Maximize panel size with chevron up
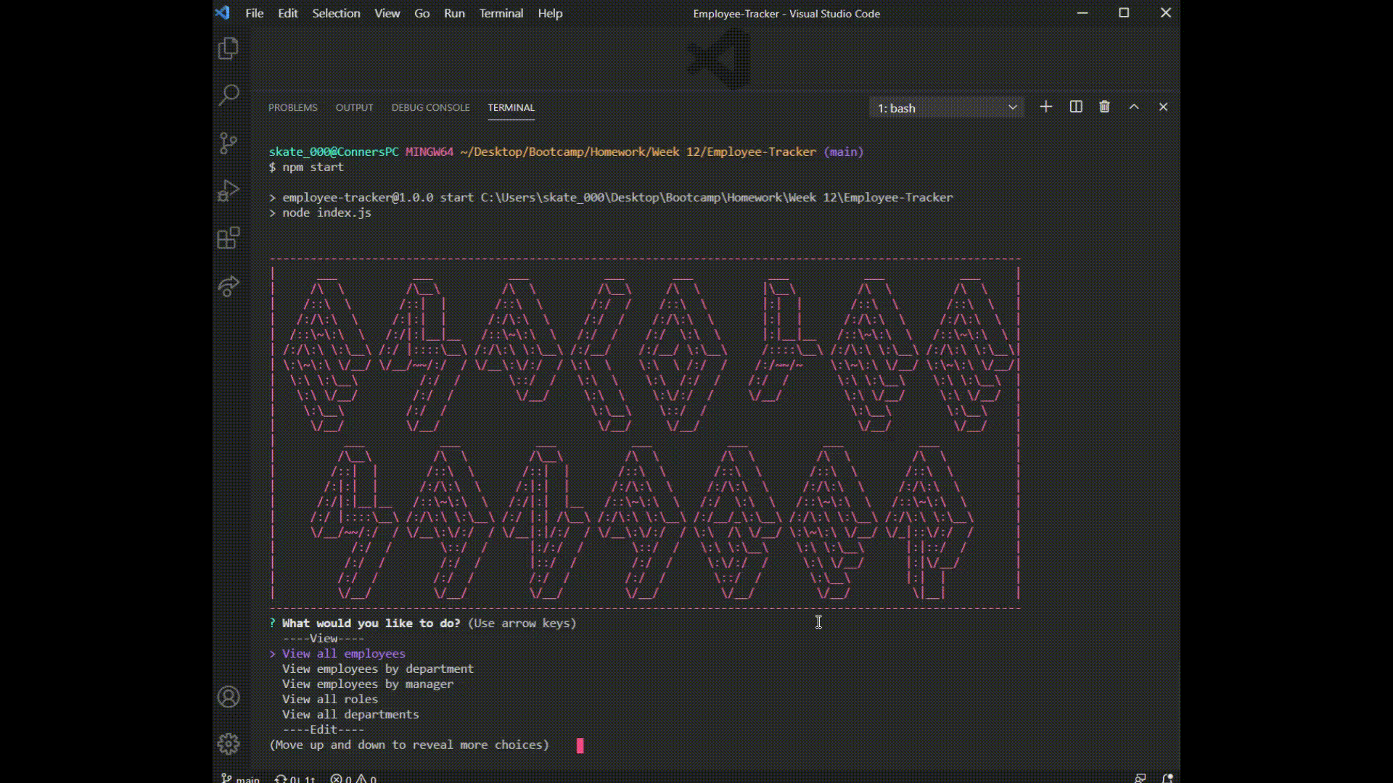 tap(1134, 107)
